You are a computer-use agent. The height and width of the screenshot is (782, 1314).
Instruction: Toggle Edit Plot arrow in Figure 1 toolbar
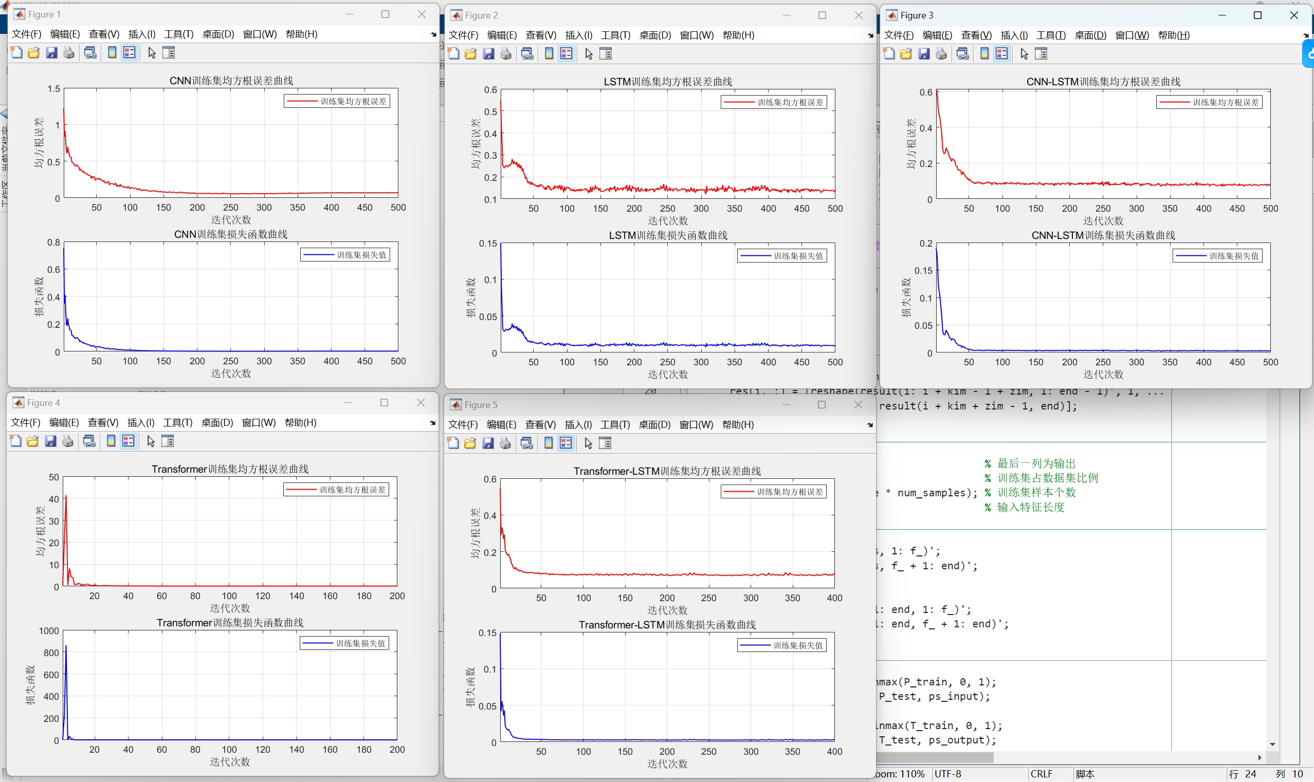pos(152,53)
